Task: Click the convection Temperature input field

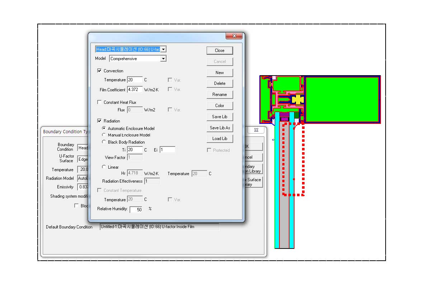Action: tap(135, 80)
